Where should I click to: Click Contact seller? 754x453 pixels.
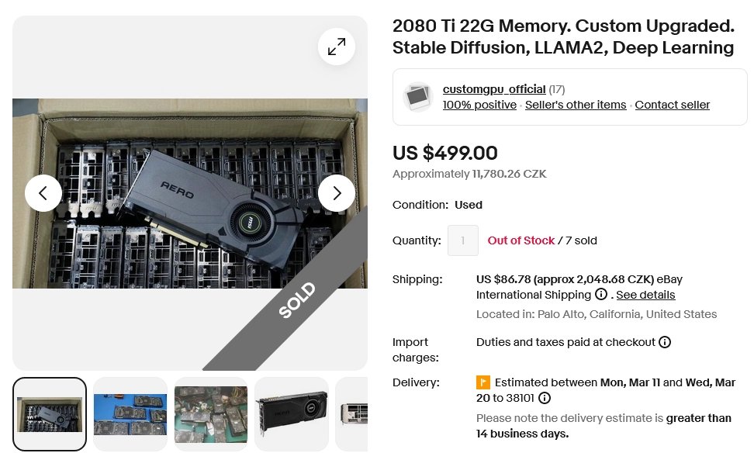(x=672, y=105)
